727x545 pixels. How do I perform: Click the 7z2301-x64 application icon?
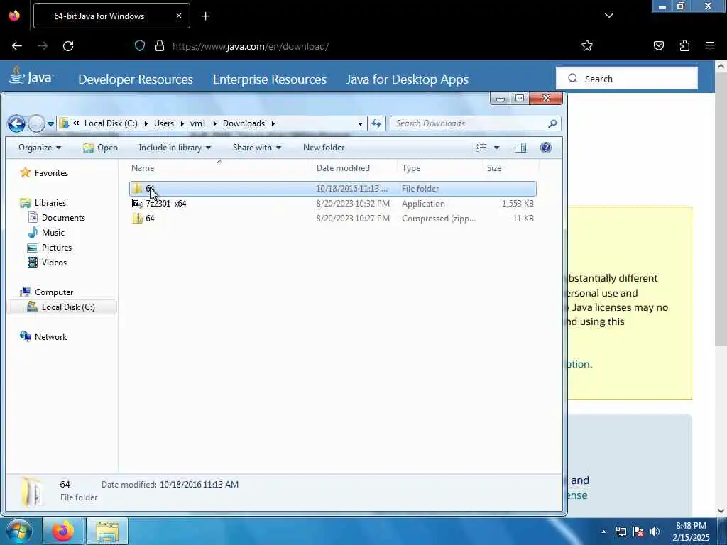tap(137, 204)
